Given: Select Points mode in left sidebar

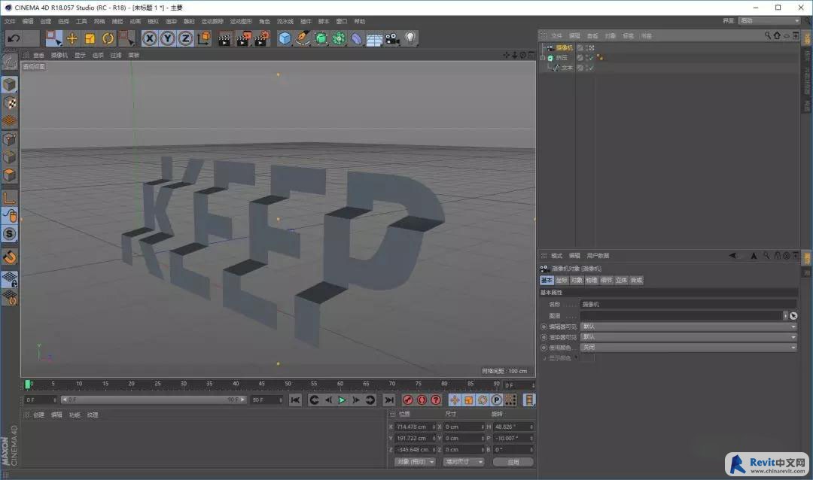Looking at the screenshot, I should tap(9, 139).
